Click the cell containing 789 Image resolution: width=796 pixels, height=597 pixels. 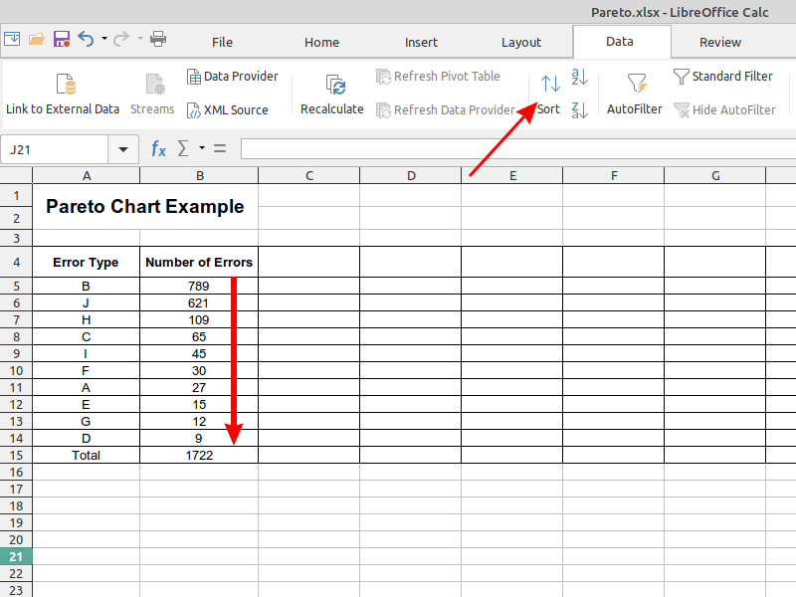click(x=199, y=286)
